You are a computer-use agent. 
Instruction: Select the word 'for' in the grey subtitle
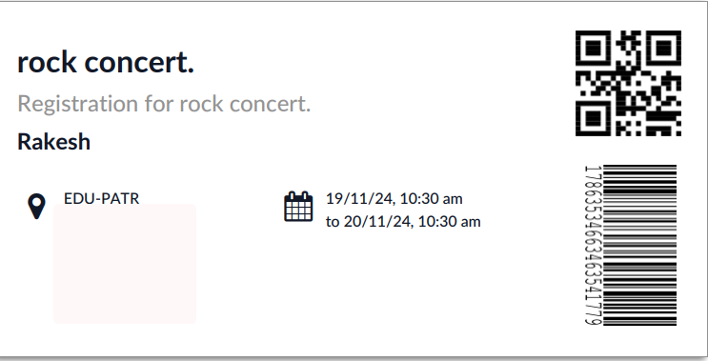point(159,104)
